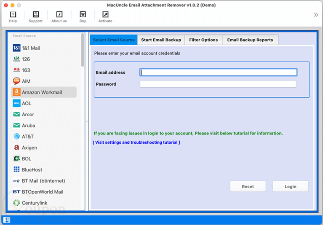Viewport: 323px width, 225px height.
Task: Choose 1&1 Mail text in source list
Action: pyautogui.click(x=31, y=48)
